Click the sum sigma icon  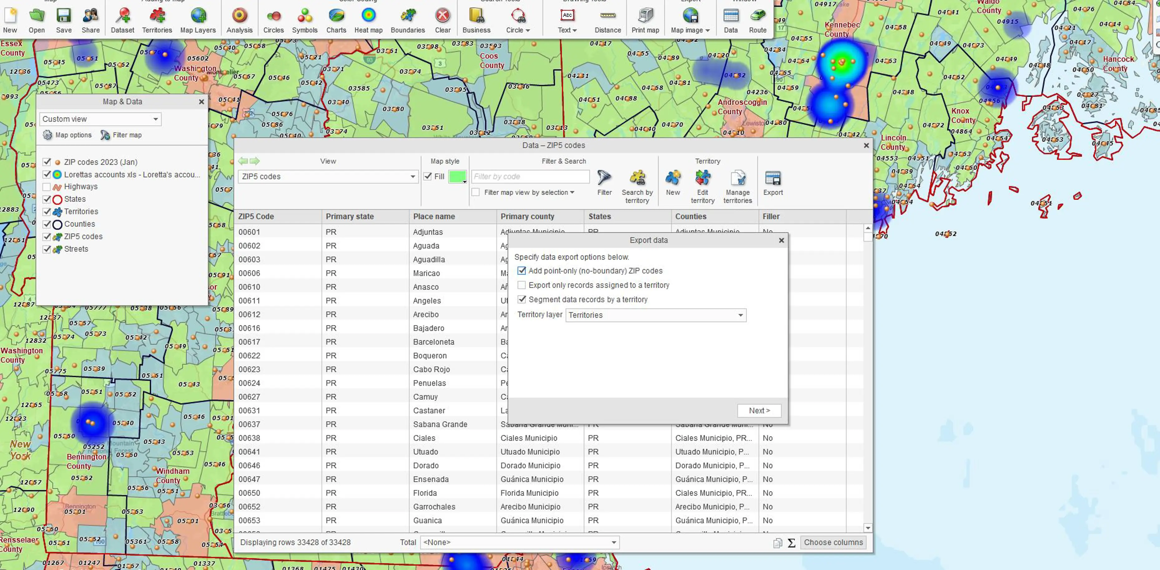tap(791, 543)
